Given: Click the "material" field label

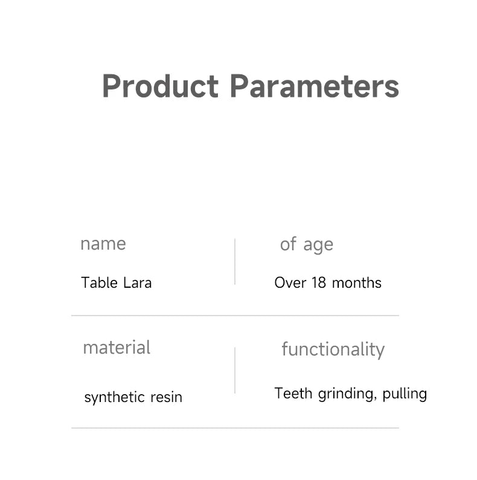Looking at the screenshot, I should click(117, 348).
